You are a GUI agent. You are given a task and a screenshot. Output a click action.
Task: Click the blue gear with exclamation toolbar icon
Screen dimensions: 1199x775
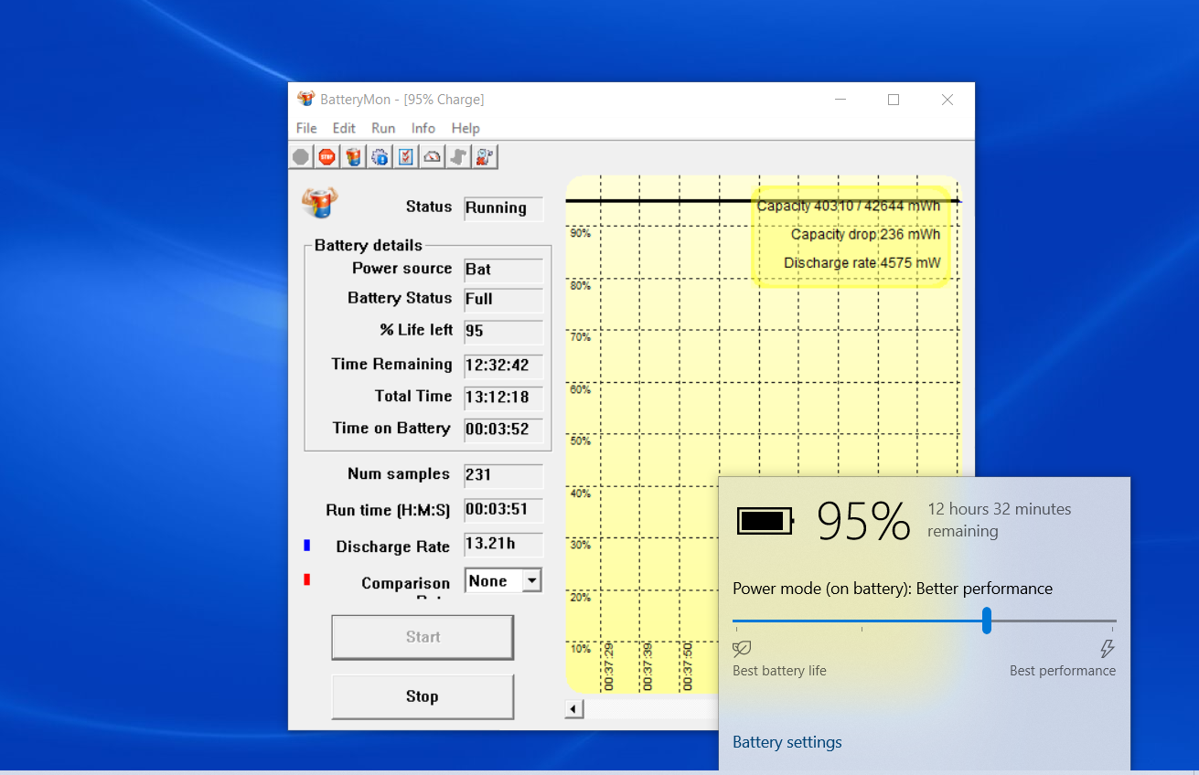(x=380, y=157)
